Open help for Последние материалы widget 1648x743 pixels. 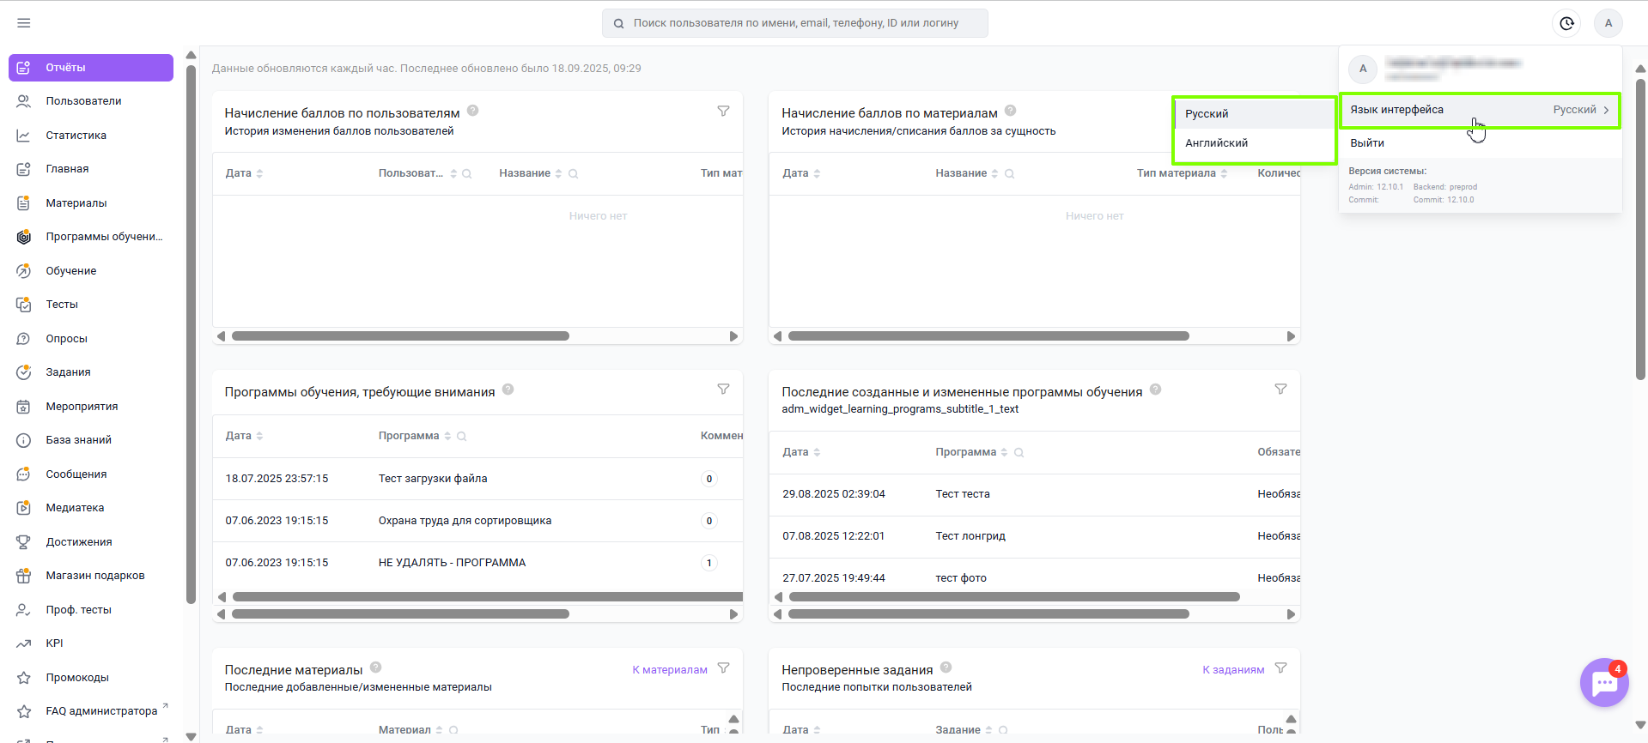375,667
